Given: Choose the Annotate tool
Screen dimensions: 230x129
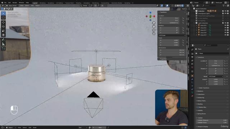Looking at the screenshot, I should coord(3,40).
